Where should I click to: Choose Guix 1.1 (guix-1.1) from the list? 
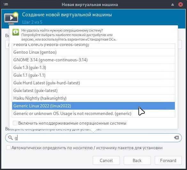click(x=93, y=75)
